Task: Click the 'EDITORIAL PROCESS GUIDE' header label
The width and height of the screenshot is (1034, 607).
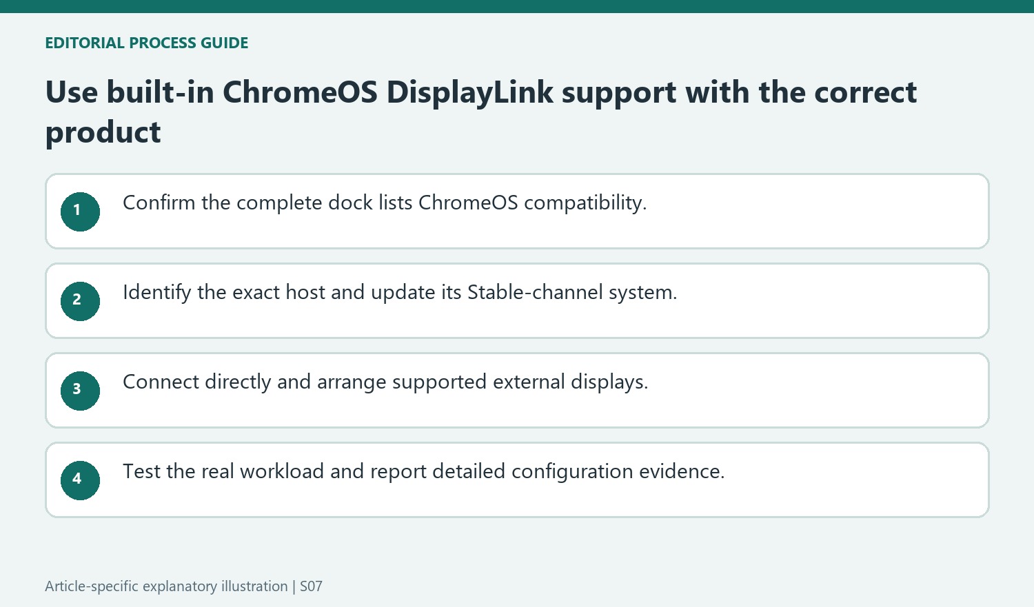Action: 146,43
